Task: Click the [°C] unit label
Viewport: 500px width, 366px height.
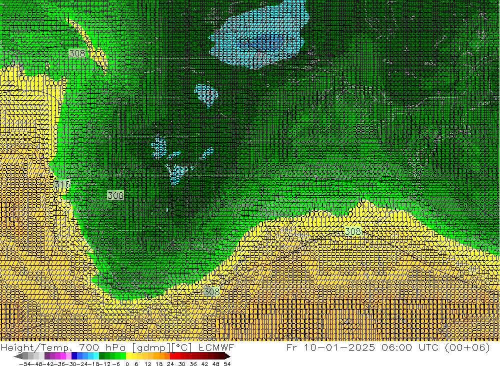Action: [x=182, y=348]
